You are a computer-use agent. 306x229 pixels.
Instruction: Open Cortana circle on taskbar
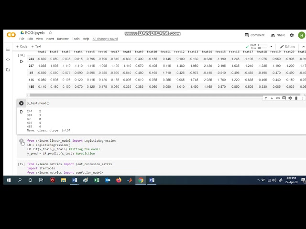pos(30,180)
